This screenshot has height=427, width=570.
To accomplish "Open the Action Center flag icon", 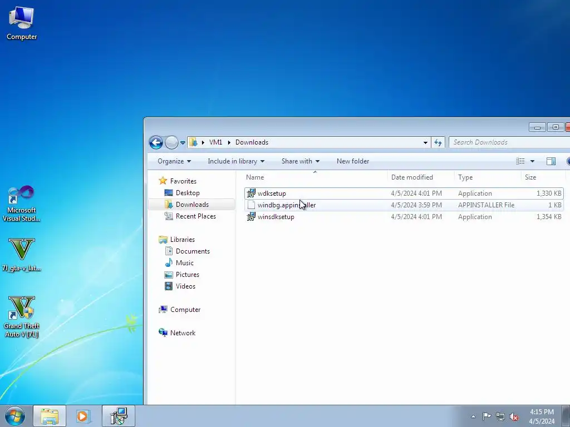I will coord(487,416).
